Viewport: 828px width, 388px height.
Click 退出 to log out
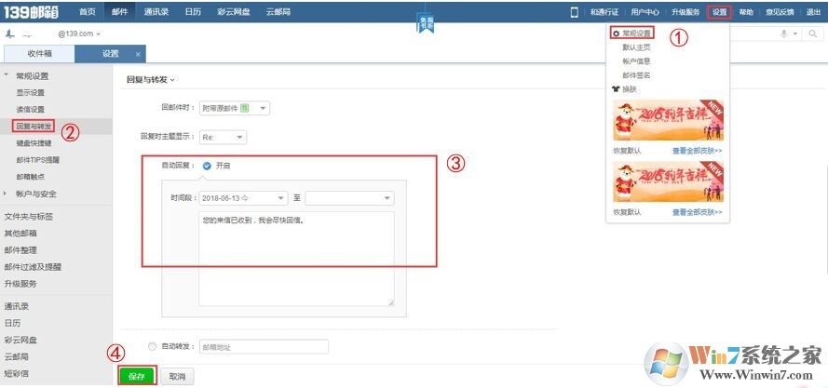tap(813, 12)
